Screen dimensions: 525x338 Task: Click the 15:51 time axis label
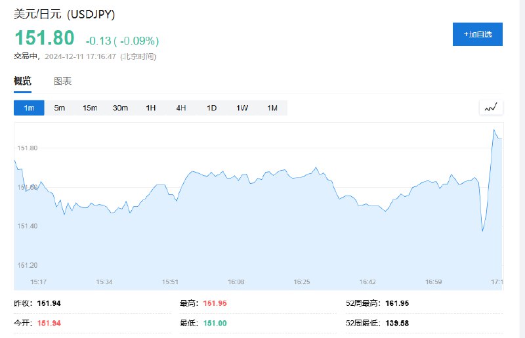pos(170,282)
